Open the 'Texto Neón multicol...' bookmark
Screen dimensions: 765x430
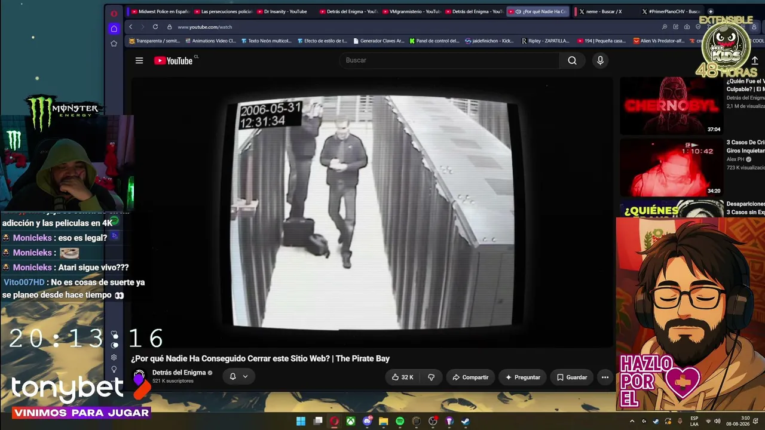pos(267,41)
